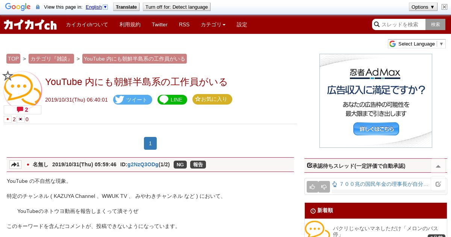Click the timestamp 2019/10/31(Thu) 06:40:01
Viewport: 451px width, 237px height.
(76, 100)
